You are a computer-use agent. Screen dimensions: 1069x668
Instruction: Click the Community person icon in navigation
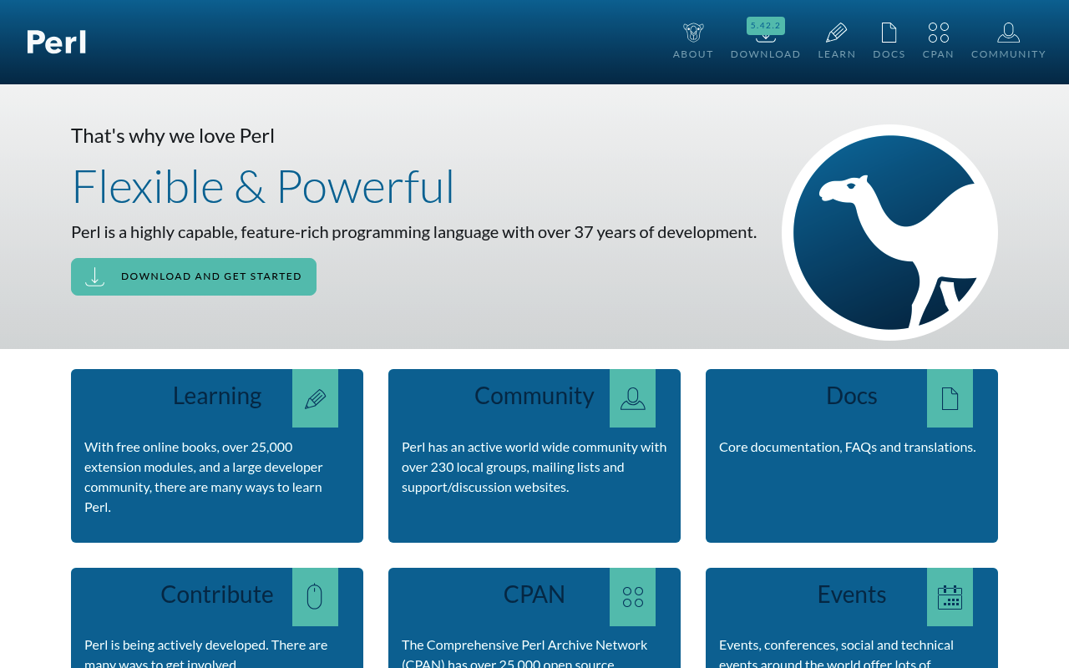1009,33
